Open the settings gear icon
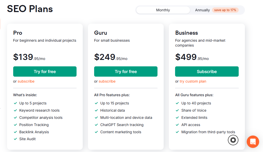The image size is (263, 152). point(233,140)
